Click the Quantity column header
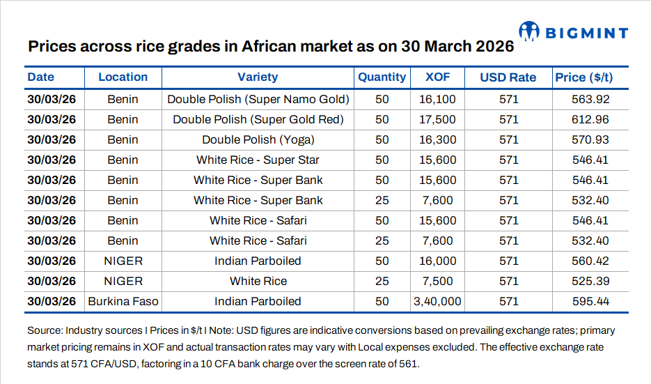 coord(382,77)
